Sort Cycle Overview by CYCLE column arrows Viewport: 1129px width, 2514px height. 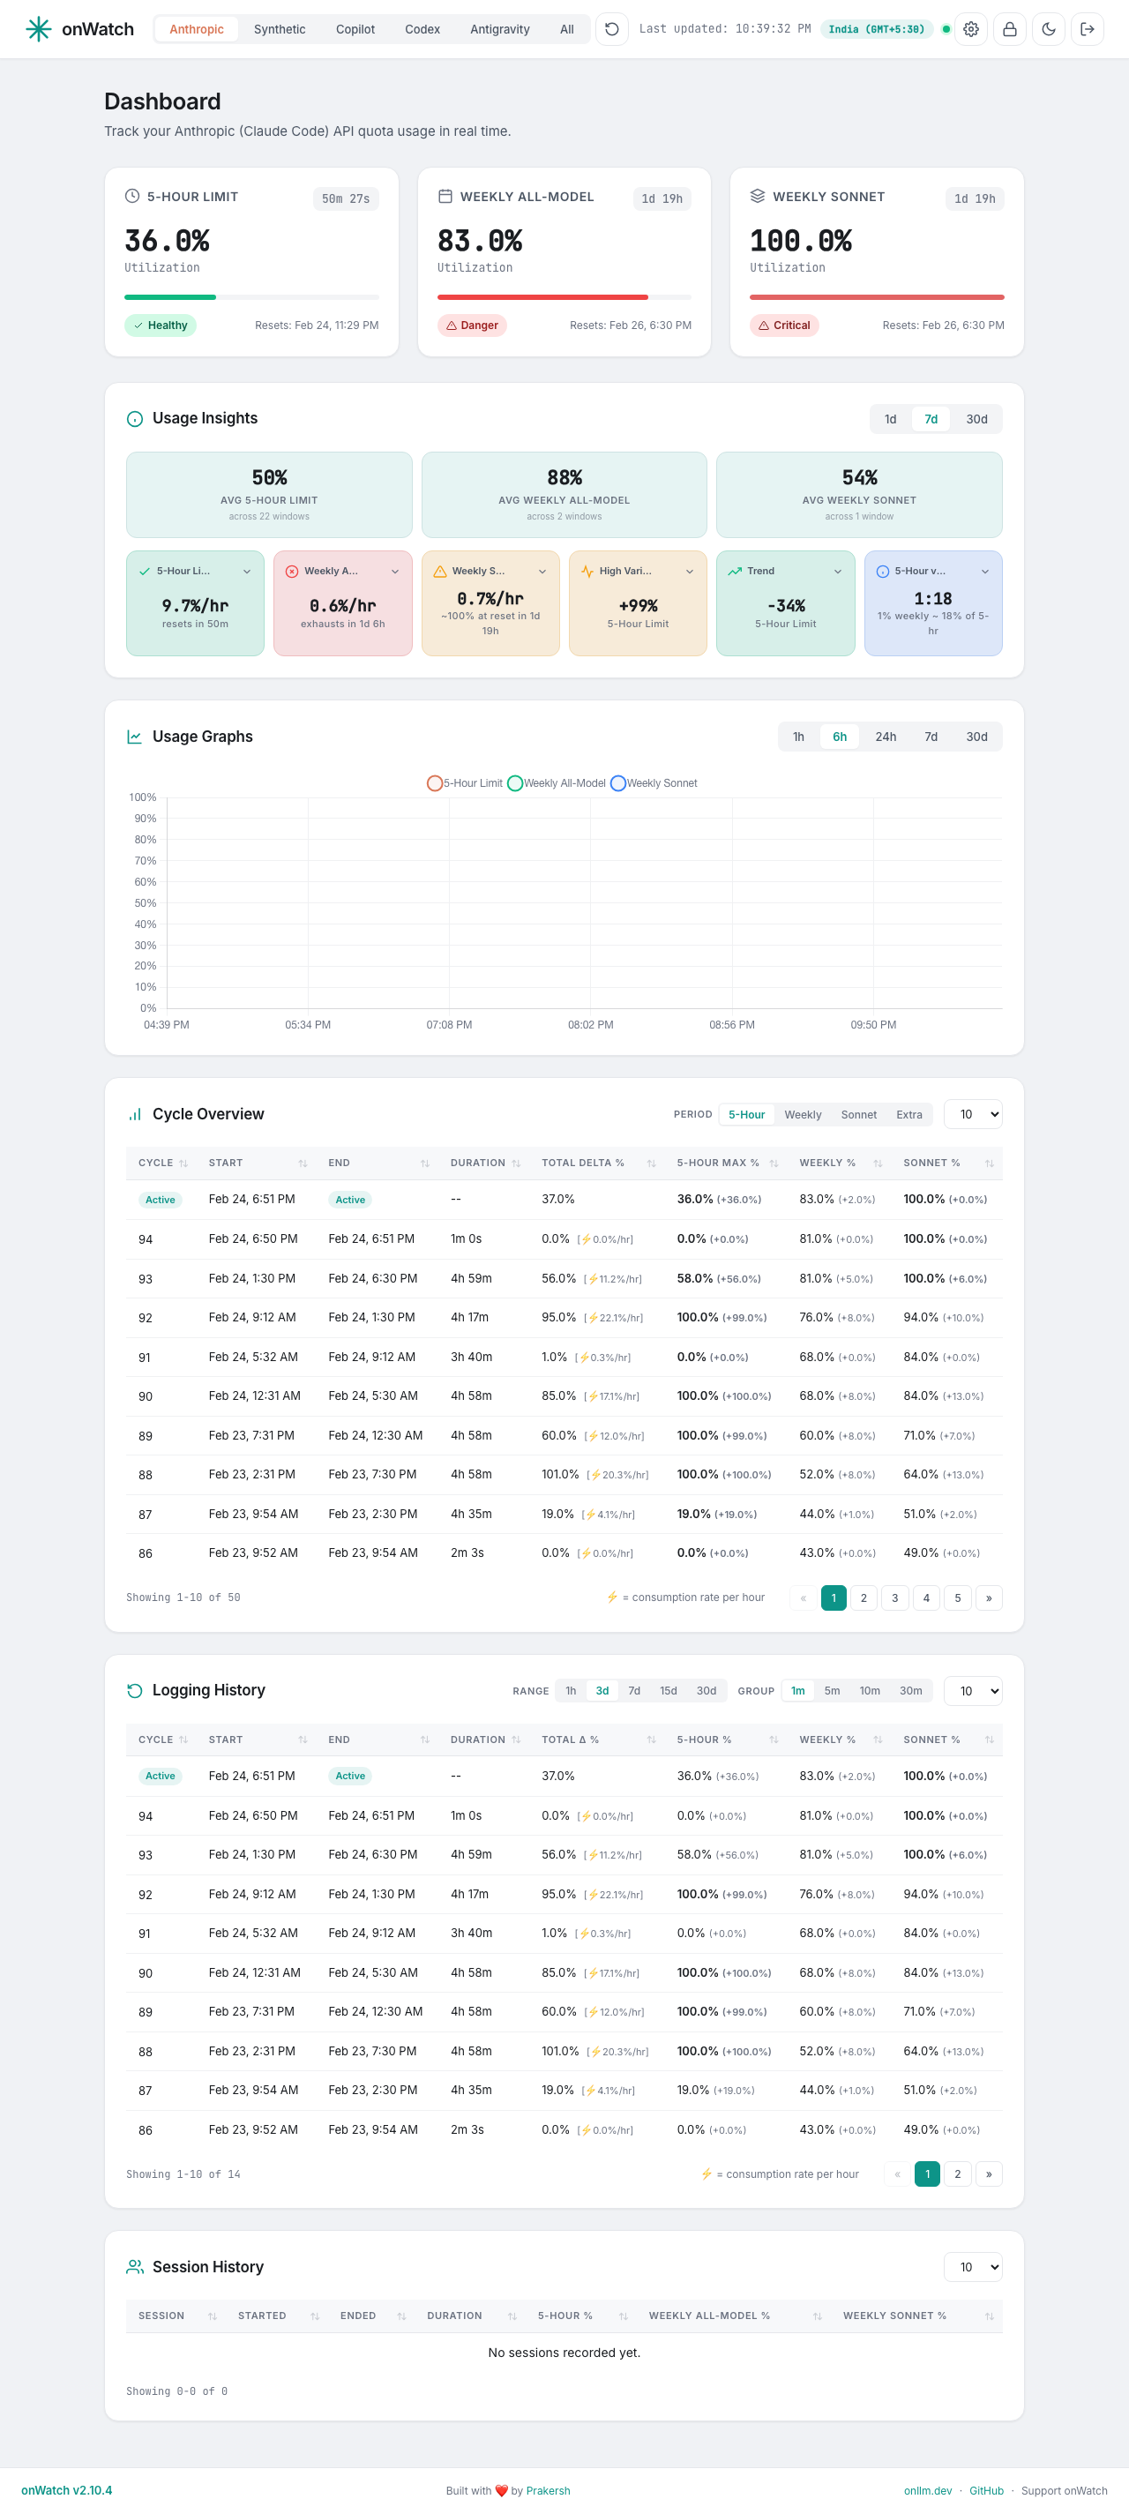(x=183, y=1163)
